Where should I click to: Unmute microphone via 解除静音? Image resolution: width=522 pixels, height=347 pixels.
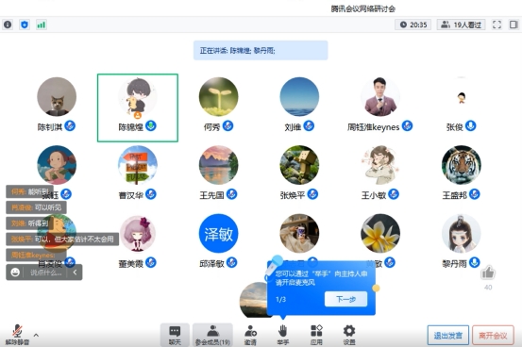coord(17,335)
